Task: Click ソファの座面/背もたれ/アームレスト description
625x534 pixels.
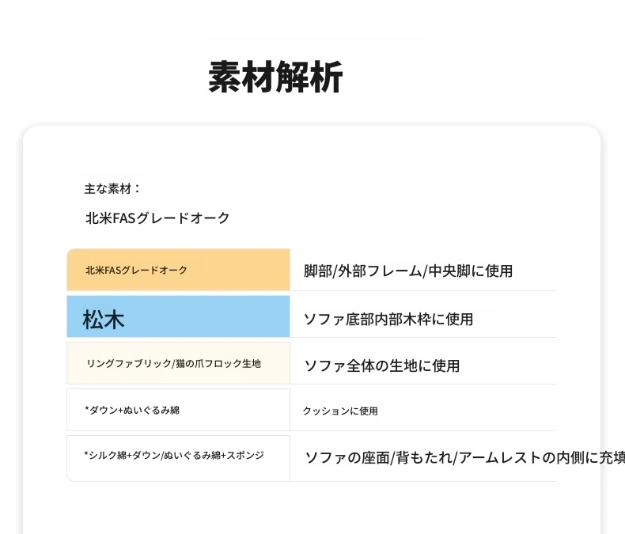Action: [464, 457]
